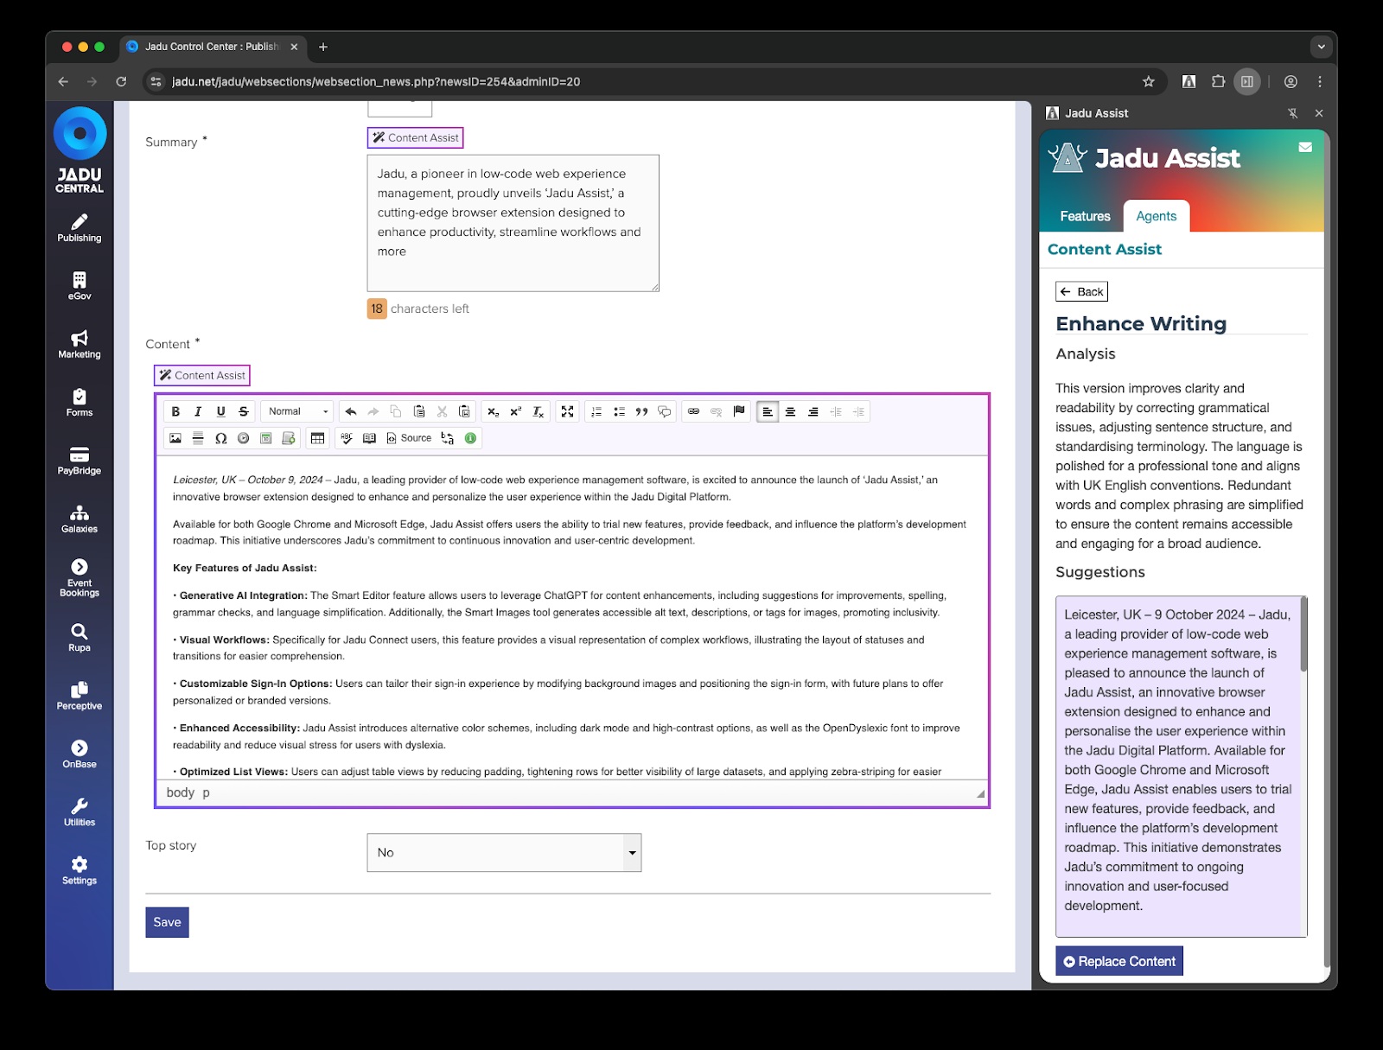Center-align the text in the editor
Viewport: 1383px width, 1050px height.
click(790, 411)
